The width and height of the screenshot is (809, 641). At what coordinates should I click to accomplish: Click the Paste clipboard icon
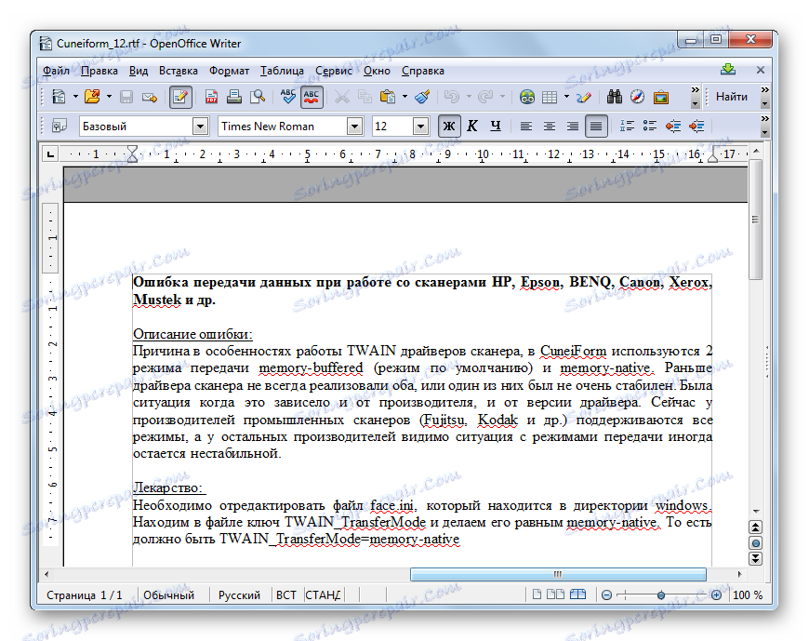(388, 97)
